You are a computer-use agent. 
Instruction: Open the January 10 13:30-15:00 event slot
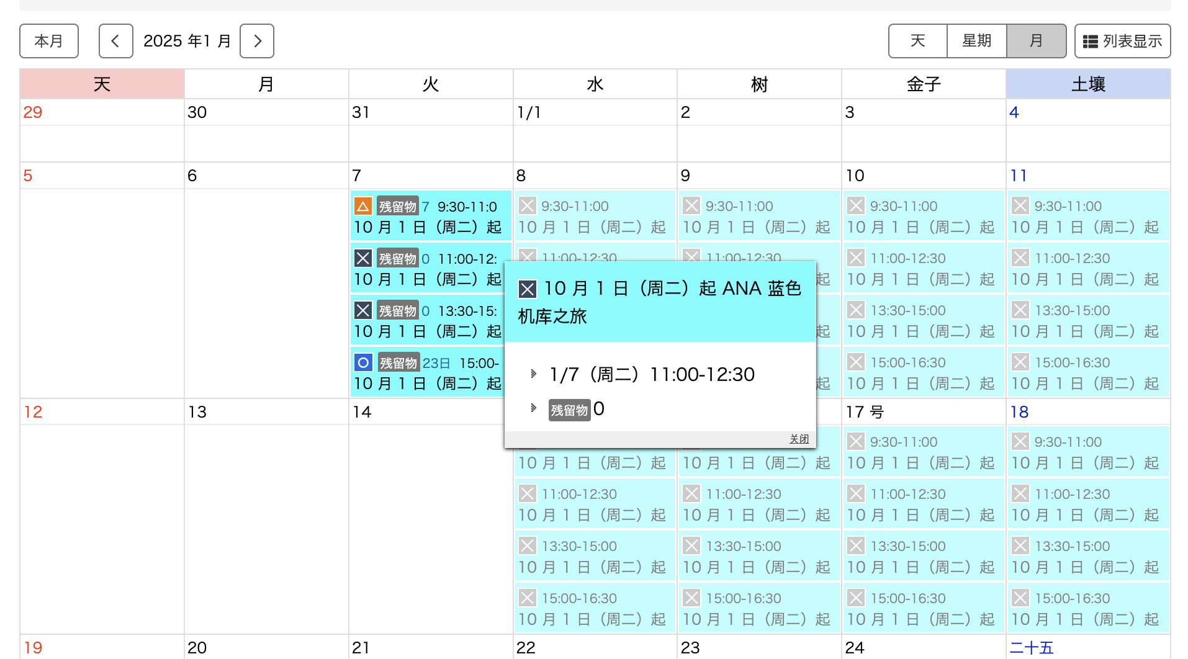pyautogui.click(x=923, y=320)
